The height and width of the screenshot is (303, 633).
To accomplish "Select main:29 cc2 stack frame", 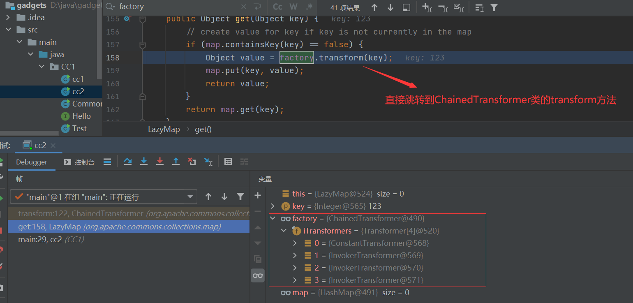I will click(x=129, y=239).
